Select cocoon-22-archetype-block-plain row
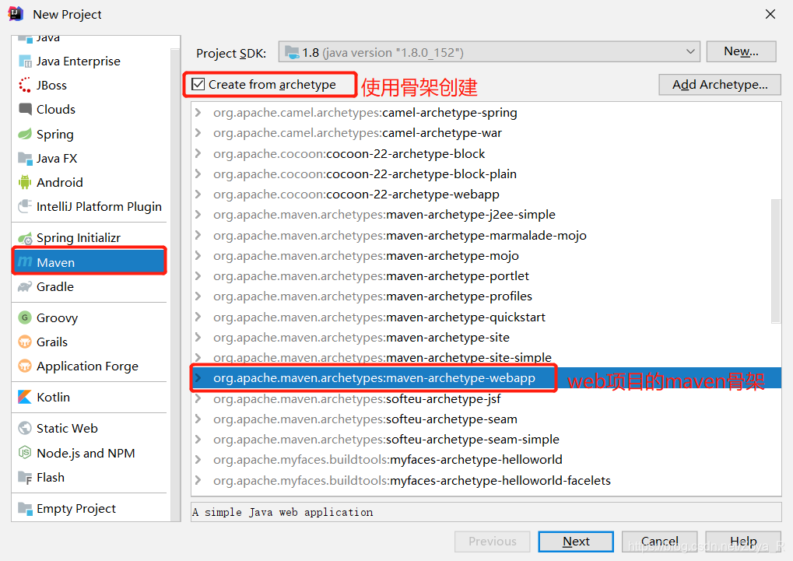793x561 pixels. pyautogui.click(x=486, y=174)
